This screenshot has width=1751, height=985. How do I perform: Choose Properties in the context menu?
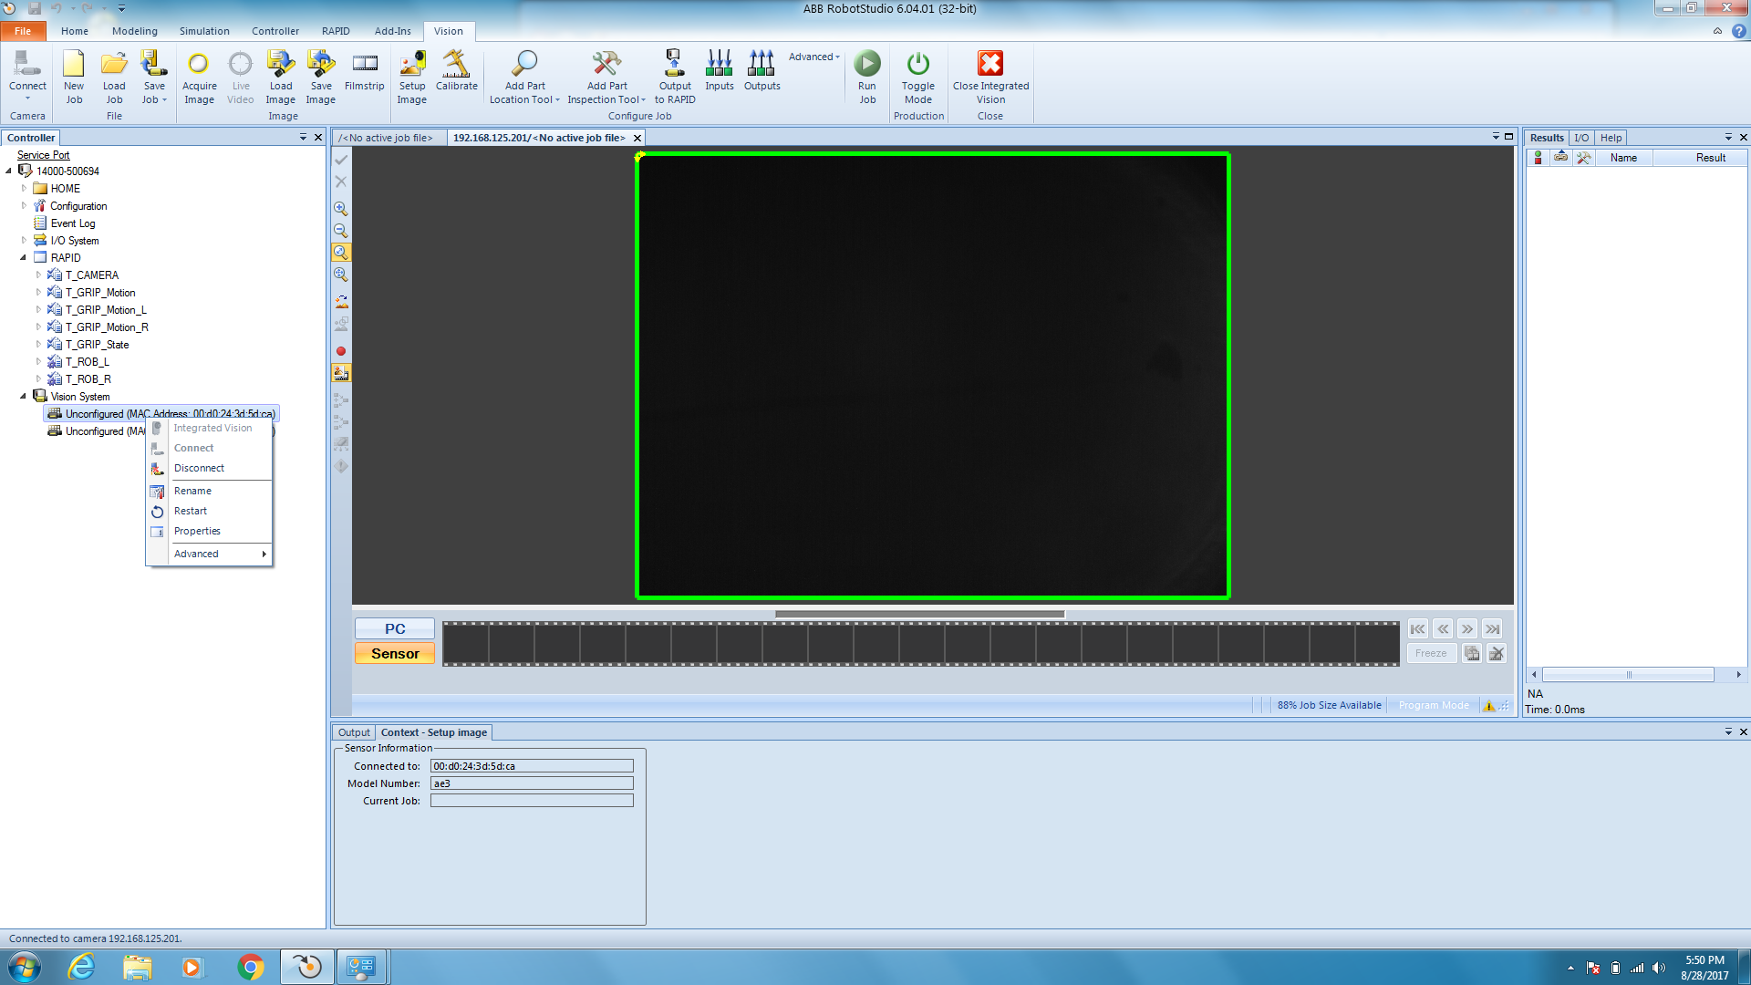click(197, 532)
